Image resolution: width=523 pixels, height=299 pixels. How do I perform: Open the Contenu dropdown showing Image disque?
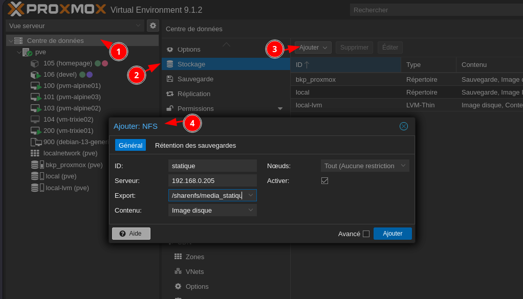(x=212, y=210)
